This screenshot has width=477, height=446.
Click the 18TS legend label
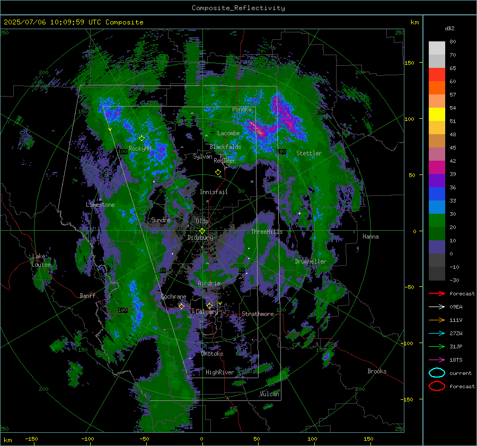coord(456,360)
